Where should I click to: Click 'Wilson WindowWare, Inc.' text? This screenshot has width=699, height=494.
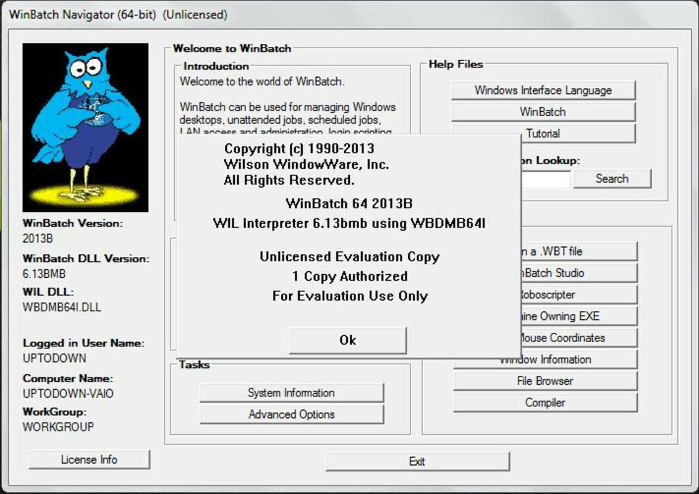click(x=307, y=164)
